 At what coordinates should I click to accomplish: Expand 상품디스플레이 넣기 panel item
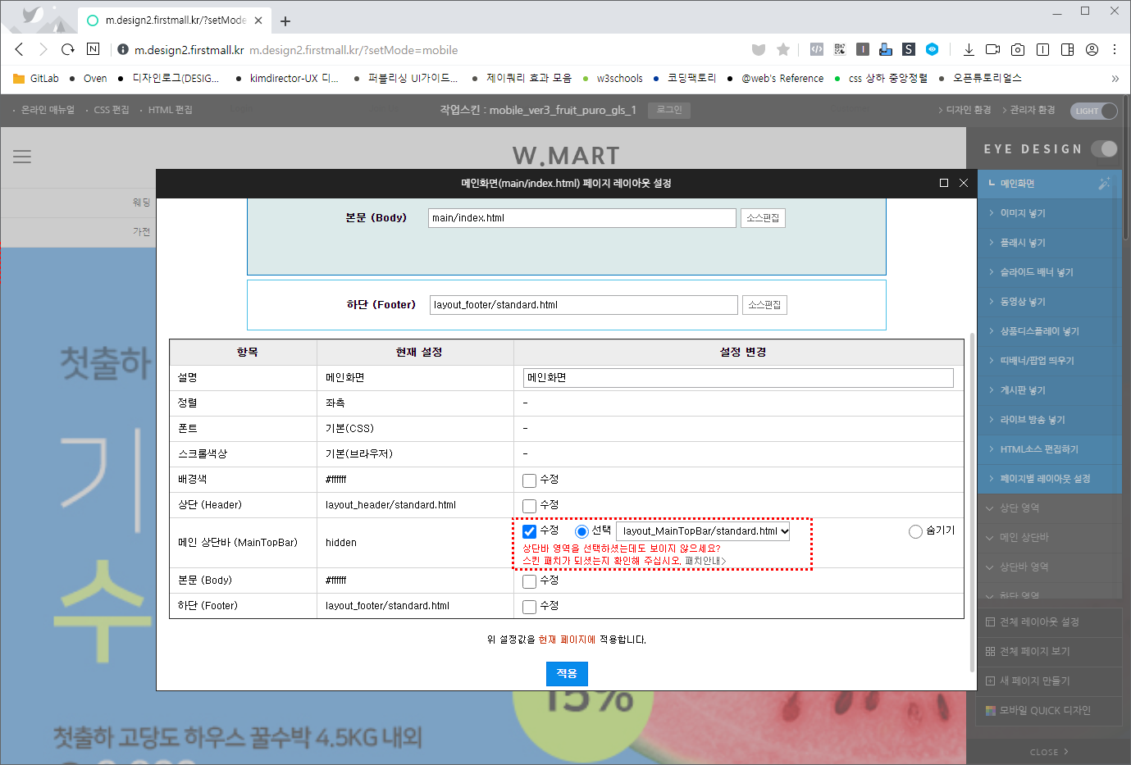tap(1050, 331)
